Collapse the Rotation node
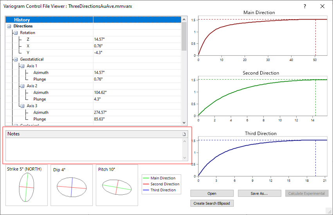333x215 pixels. (16, 33)
